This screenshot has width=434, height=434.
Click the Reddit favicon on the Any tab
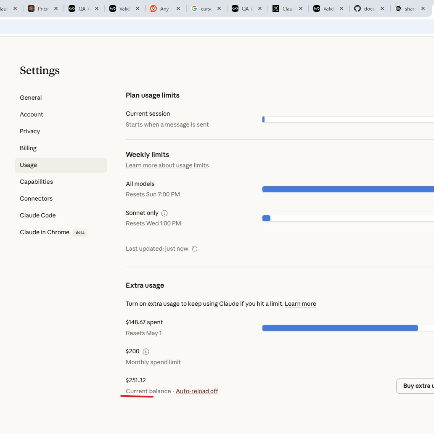click(153, 8)
